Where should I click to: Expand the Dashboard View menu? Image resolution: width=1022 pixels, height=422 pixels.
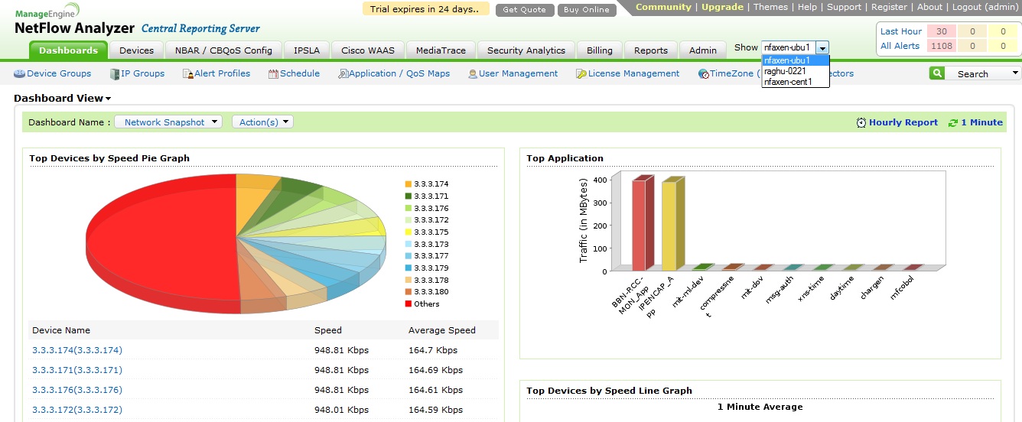click(63, 99)
